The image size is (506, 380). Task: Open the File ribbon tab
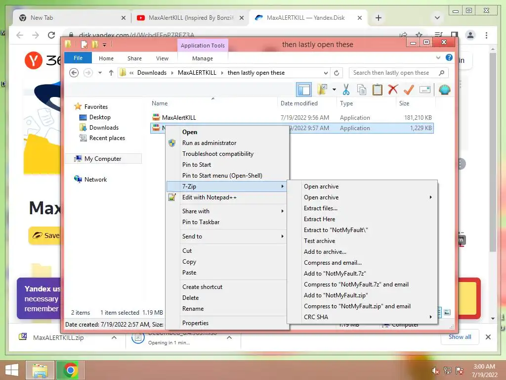click(78, 58)
